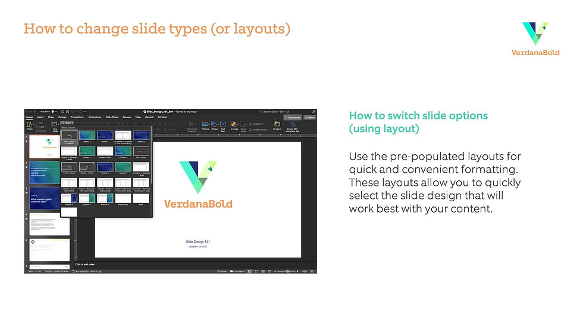The width and height of the screenshot is (583, 327).
Task: Click the Save icon in title bar
Action: pyautogui.click(x=67, y=112)
